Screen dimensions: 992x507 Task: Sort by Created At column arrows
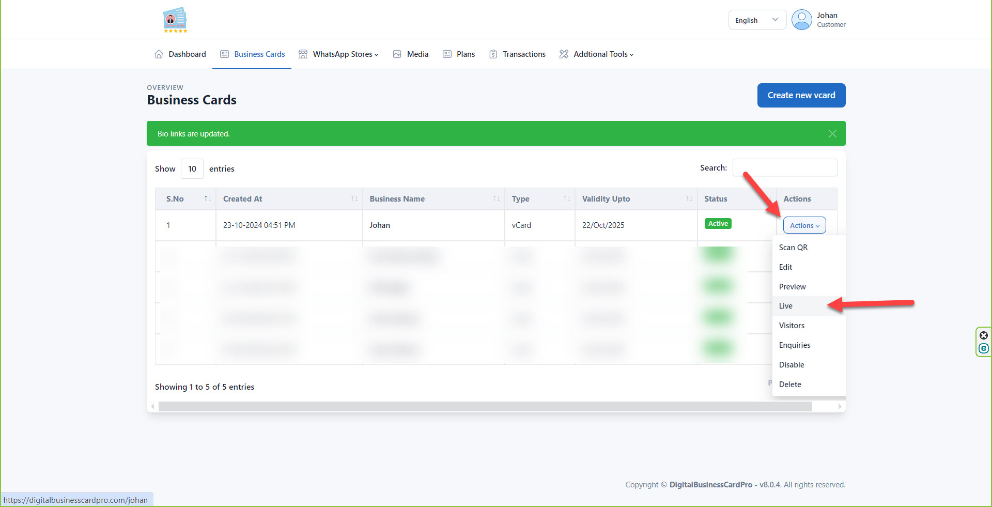[x=354, y=199]
